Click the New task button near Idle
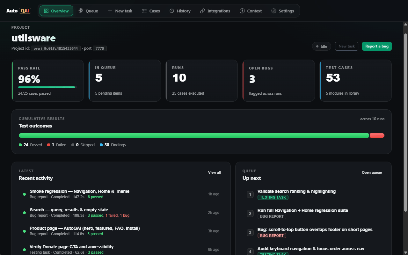Image resolution: width=408 pixels, height=255 pixels. click(346, 46)
